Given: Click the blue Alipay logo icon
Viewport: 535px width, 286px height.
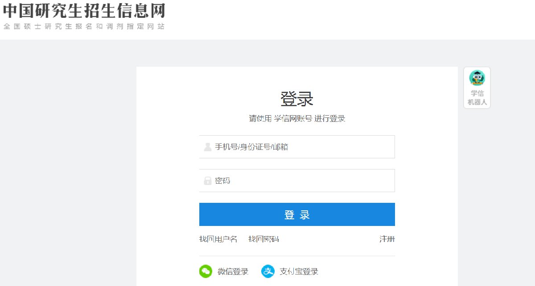Looking at the screenshot, I should pyautogui.click(x=267, y=271).
